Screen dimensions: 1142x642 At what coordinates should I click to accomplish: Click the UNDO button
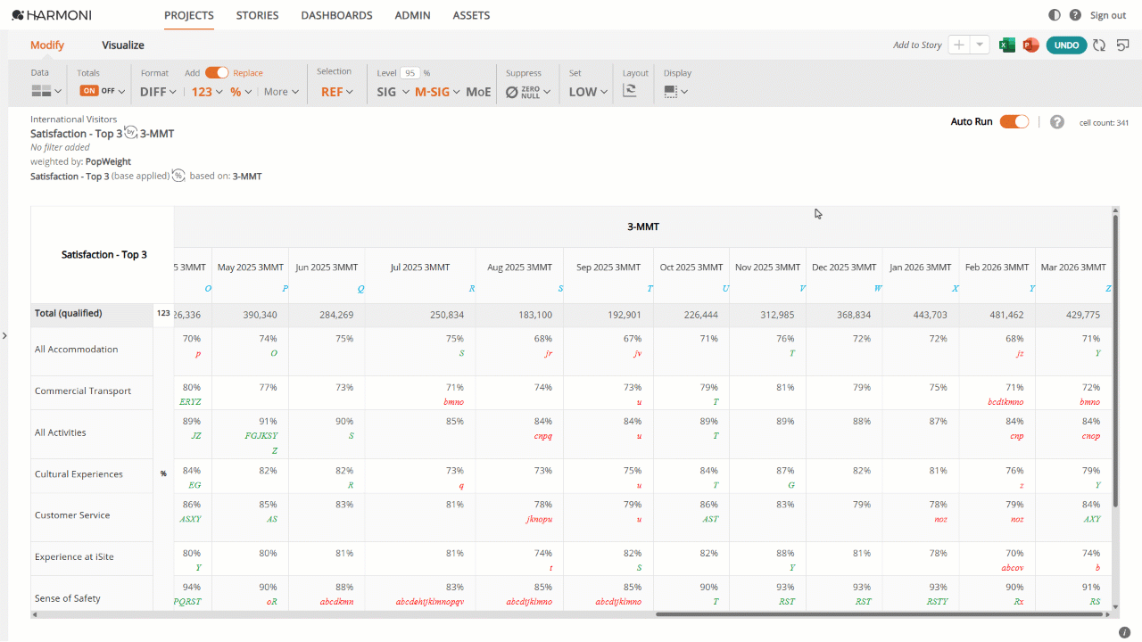pos(1066,45)
